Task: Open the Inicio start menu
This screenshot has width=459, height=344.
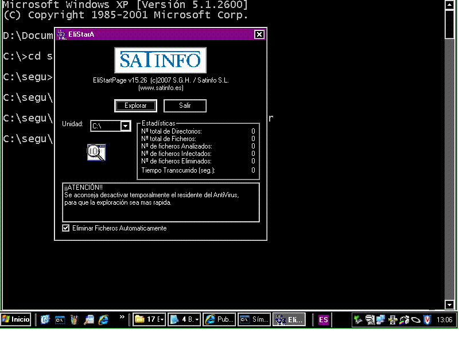Action: (x=16, y=319)
